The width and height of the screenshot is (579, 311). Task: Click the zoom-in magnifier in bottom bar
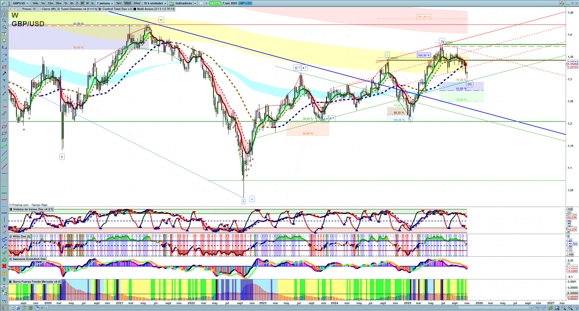(x=570, y=308)
